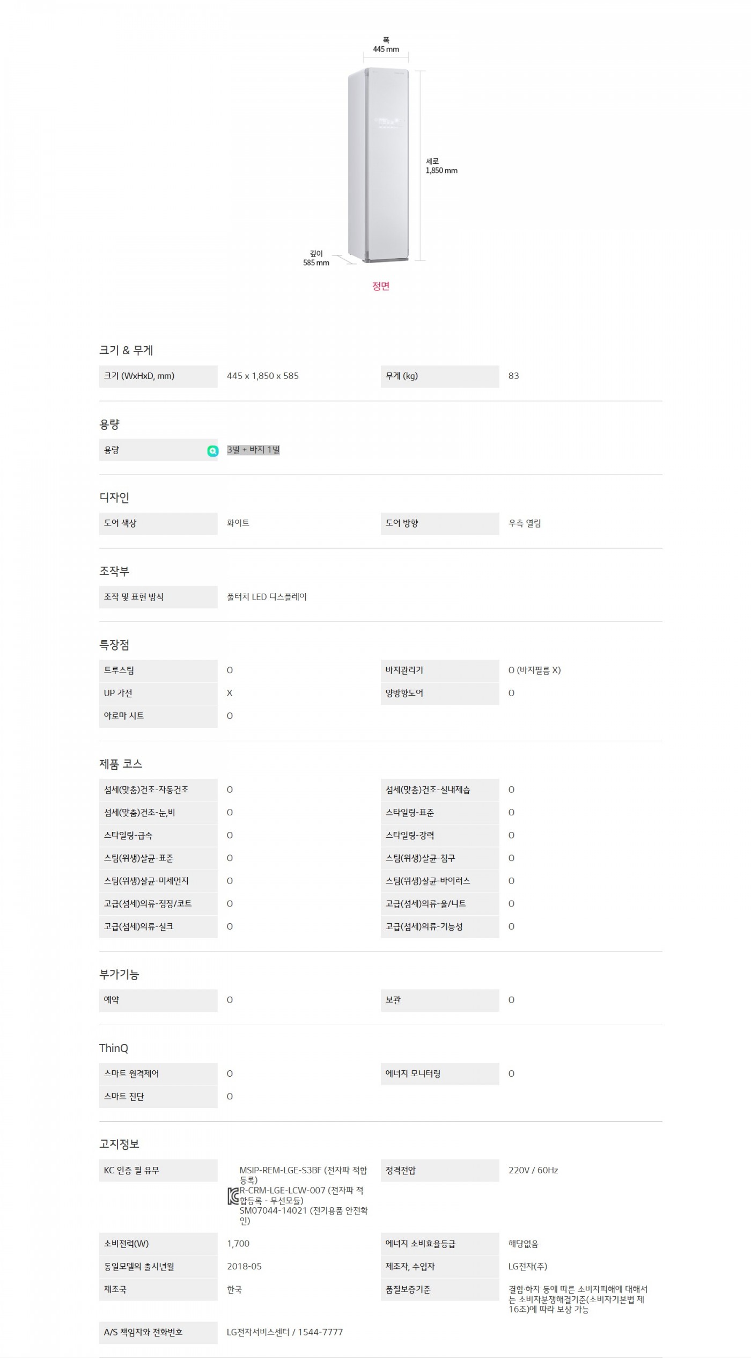The width and height of the screenshot is (751, 1358).
Task: Click the ThinQ section heading
Action: coord(114,1048)
